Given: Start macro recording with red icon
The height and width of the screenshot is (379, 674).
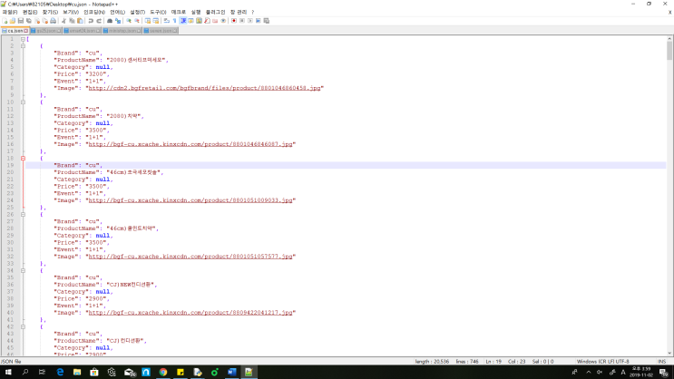Looking at the screenshot, I should [x=234, y=21].
